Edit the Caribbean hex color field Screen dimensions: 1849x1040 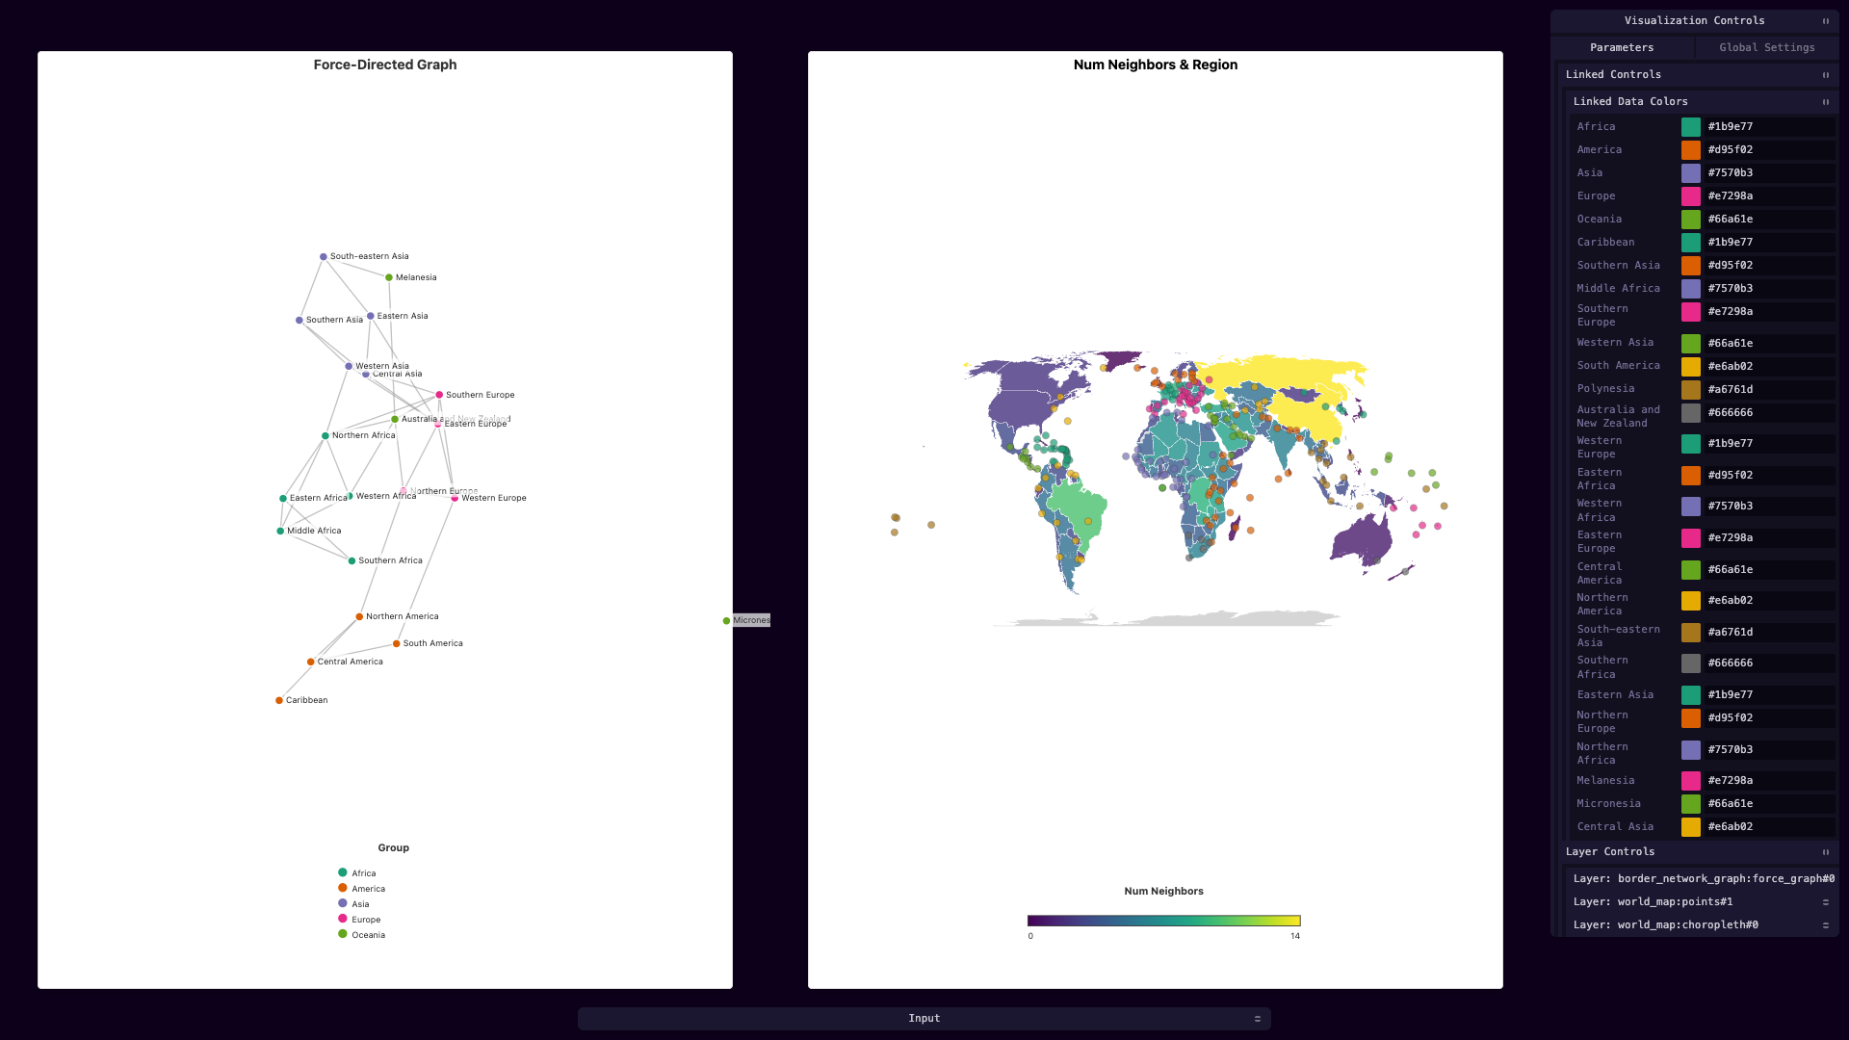point(1770,243)
